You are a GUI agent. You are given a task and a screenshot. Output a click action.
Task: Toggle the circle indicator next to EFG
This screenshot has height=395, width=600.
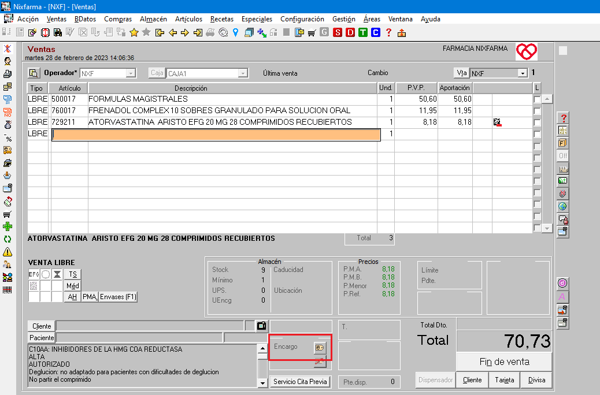click(46, 274)
